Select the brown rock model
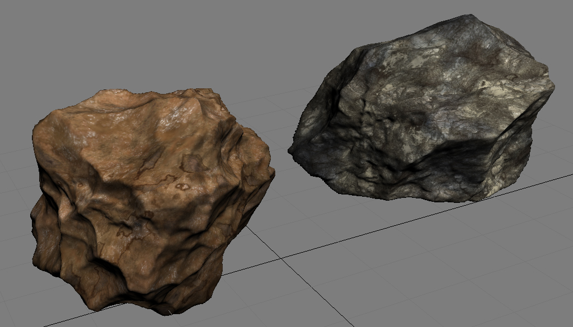The image size is (573, 327). point(152,201)
